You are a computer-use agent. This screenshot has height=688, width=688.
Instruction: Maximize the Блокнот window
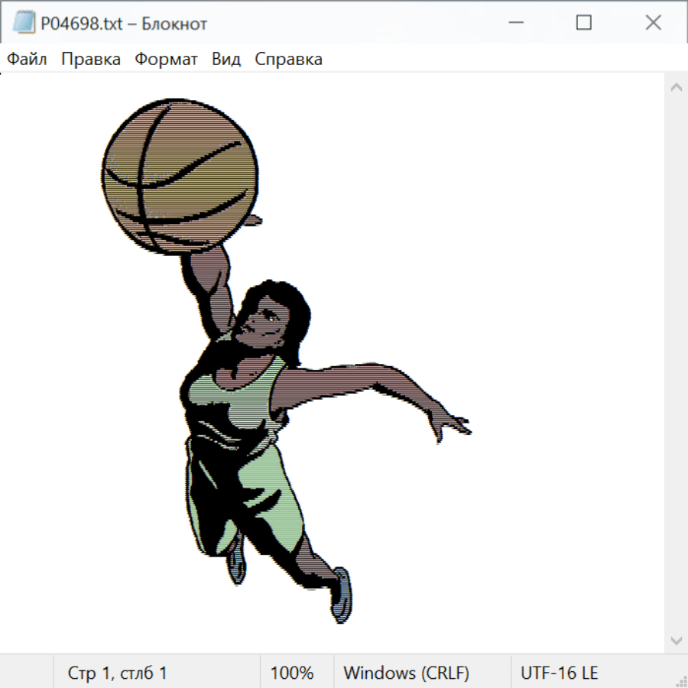tap(583, 23)
